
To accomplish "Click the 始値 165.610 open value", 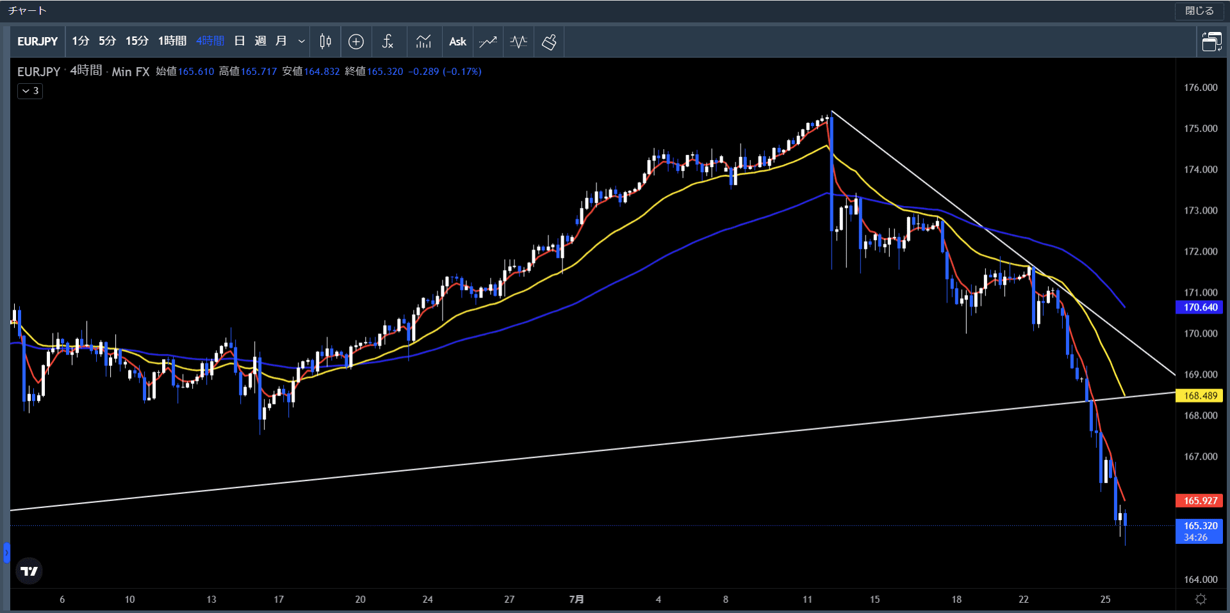I will pos(185,72).
